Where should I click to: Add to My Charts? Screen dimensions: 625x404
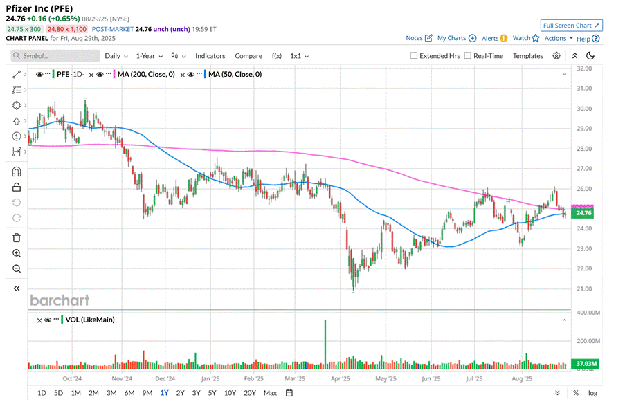pyautogui.click(x=457, y=38)
